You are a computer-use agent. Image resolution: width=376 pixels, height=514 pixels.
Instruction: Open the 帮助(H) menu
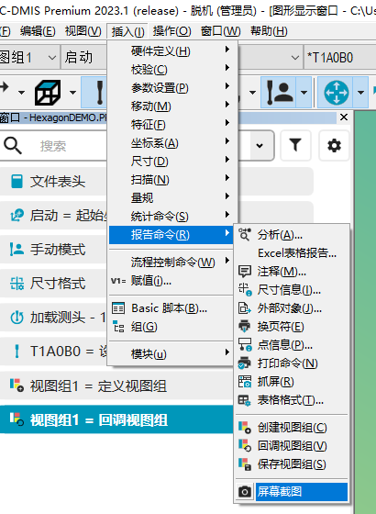[269, 31]
